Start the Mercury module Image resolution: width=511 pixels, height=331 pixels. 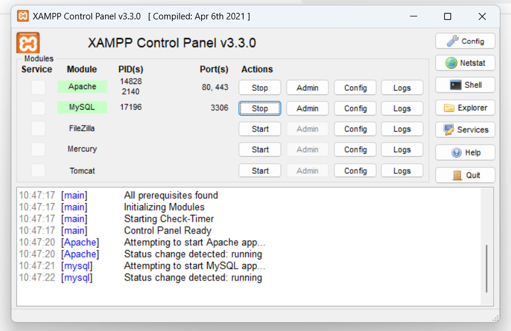coord(260,149)
